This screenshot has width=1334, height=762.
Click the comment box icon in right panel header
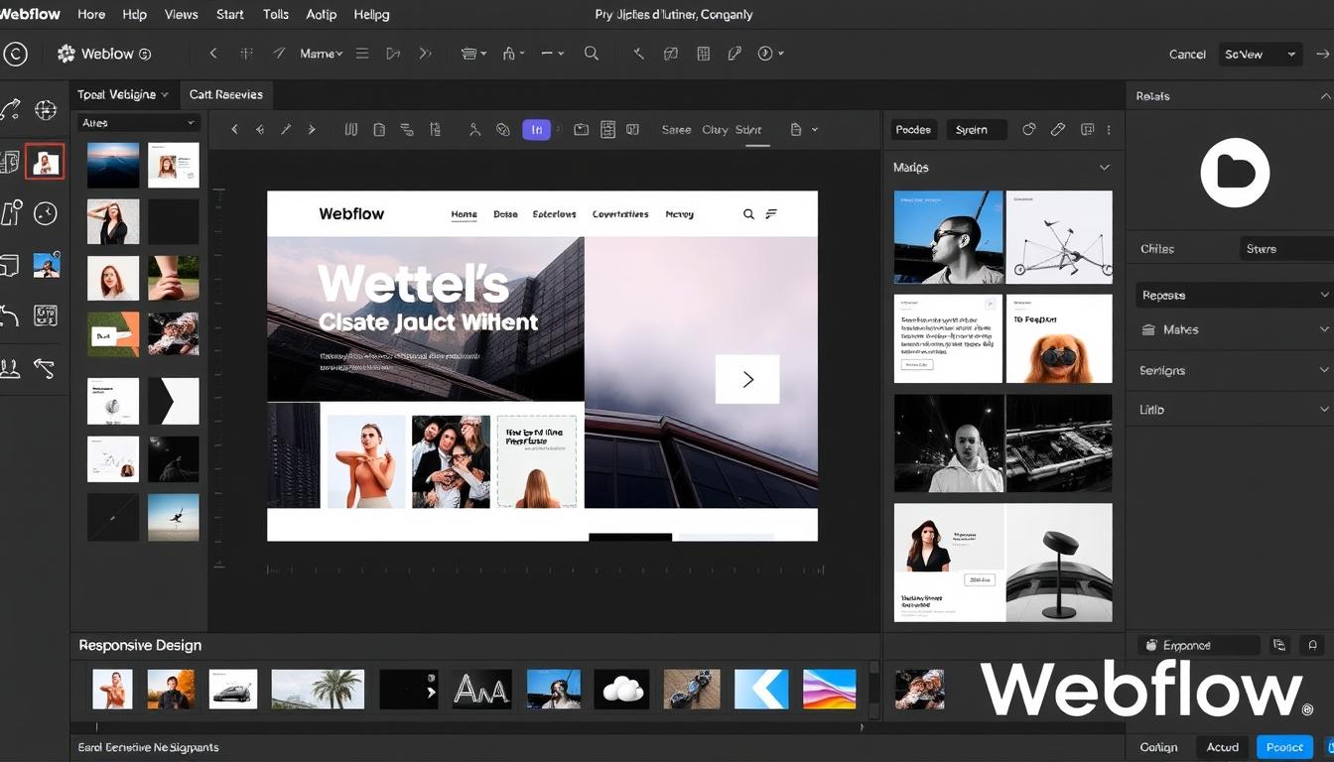(x=1087, y=129)
